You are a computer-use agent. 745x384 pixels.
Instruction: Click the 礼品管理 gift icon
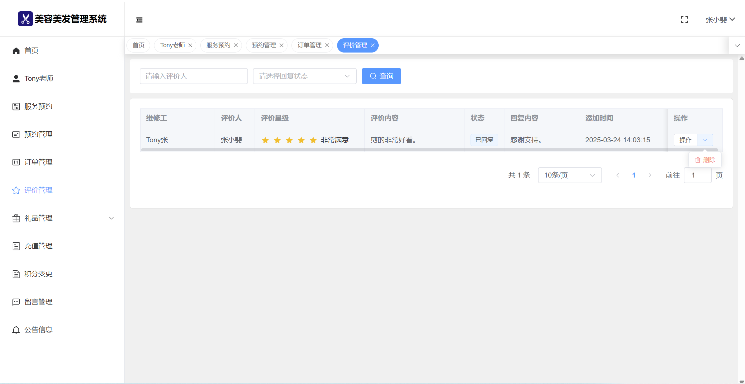point(16,218)
